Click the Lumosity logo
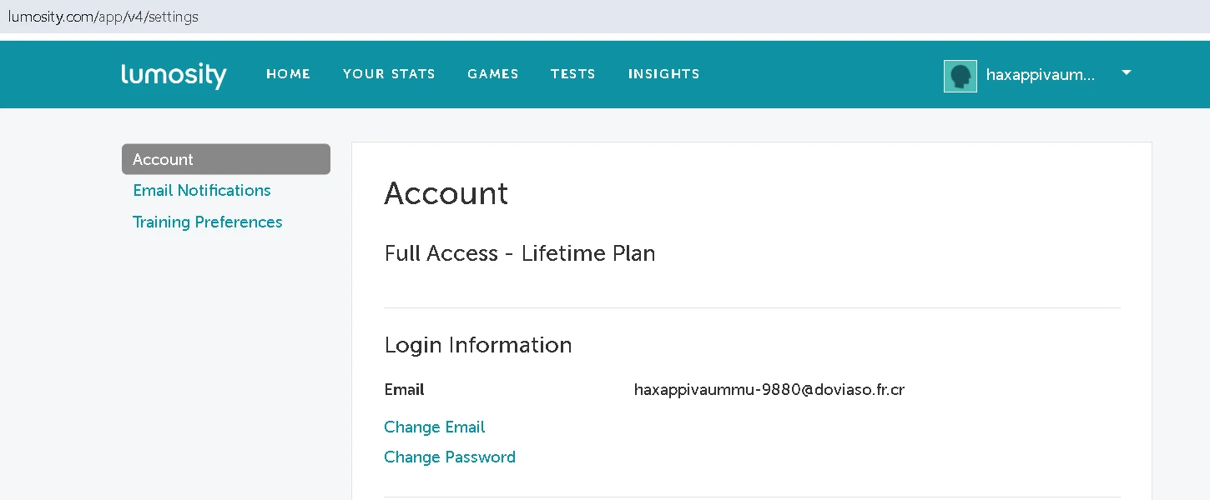 (174, 75)
